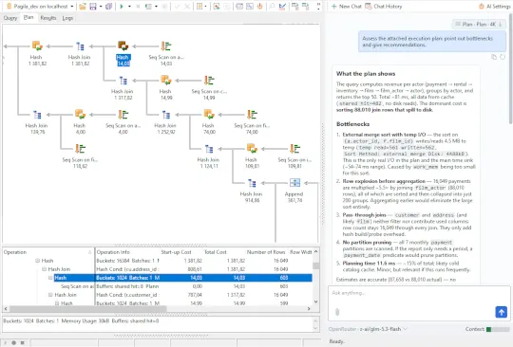Click the find magnifier toolbar icon
Viewport: 513px width, 347px height.
coord(272,7)
